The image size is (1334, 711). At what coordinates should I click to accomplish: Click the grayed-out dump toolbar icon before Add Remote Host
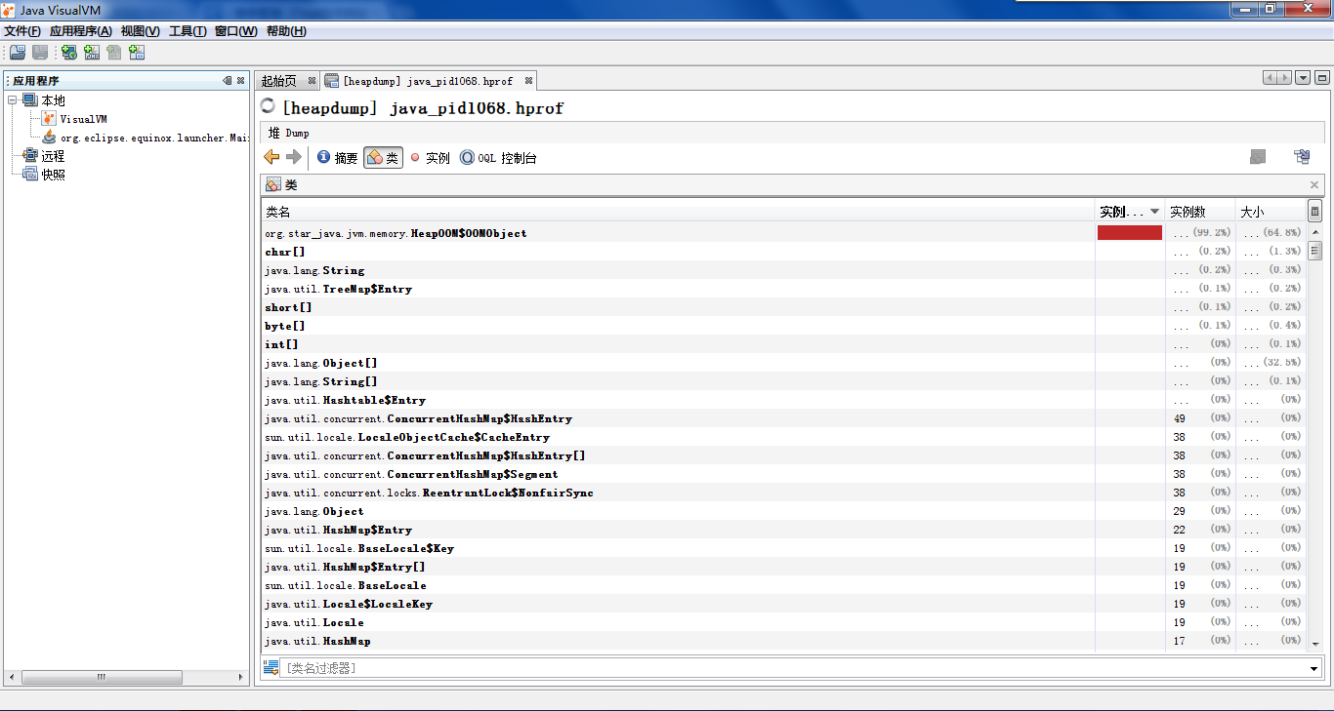tap(114, 53)
